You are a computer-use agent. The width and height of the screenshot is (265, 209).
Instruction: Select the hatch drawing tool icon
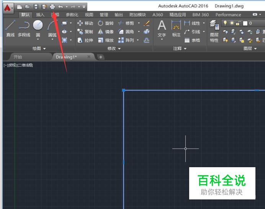[65, 40]
